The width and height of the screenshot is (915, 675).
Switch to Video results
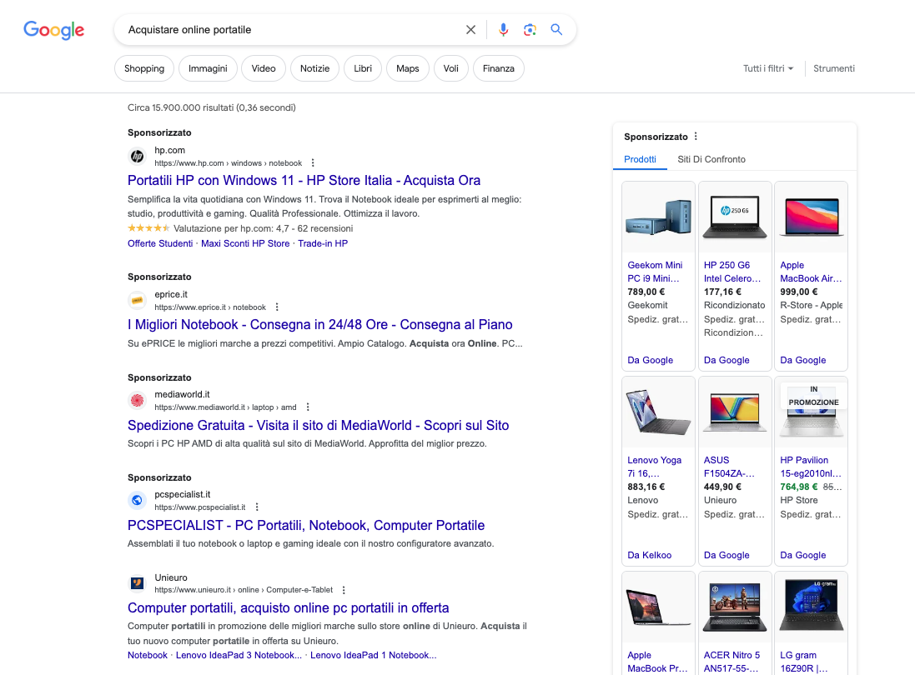(264, 68)
